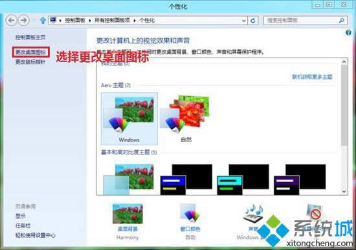Open 任务栏 link in the sidebar

tap(23, 225)
